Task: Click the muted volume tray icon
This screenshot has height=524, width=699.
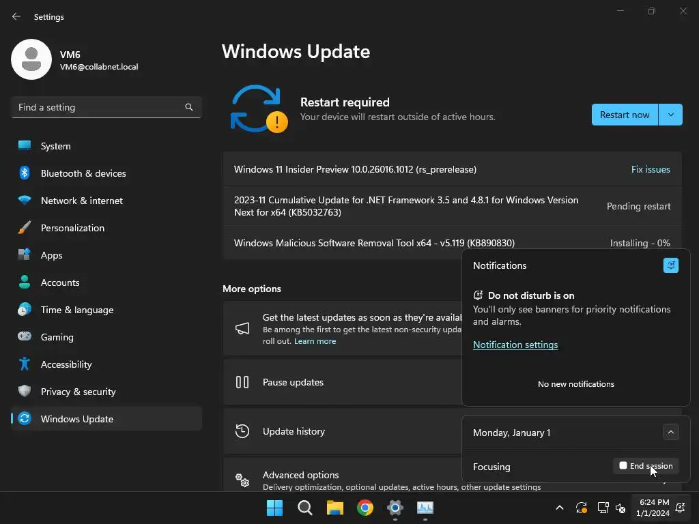Action: tap(620, 508)
